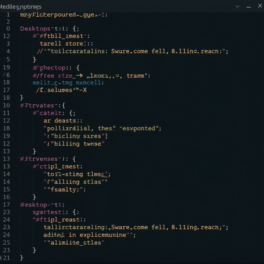This screenshot has width=264, height=264.
Task: Click the 'ftipl_reast::' line
Action: point(59,220)
